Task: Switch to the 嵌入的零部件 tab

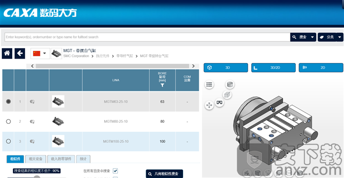Action: (x=61, y=159)
